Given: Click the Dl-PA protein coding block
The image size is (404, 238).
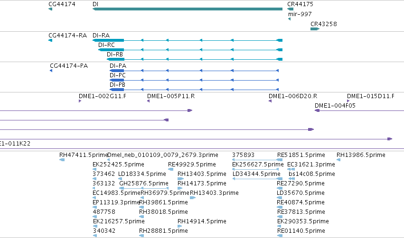Looking at the screenshot, I should pos(117,71).
